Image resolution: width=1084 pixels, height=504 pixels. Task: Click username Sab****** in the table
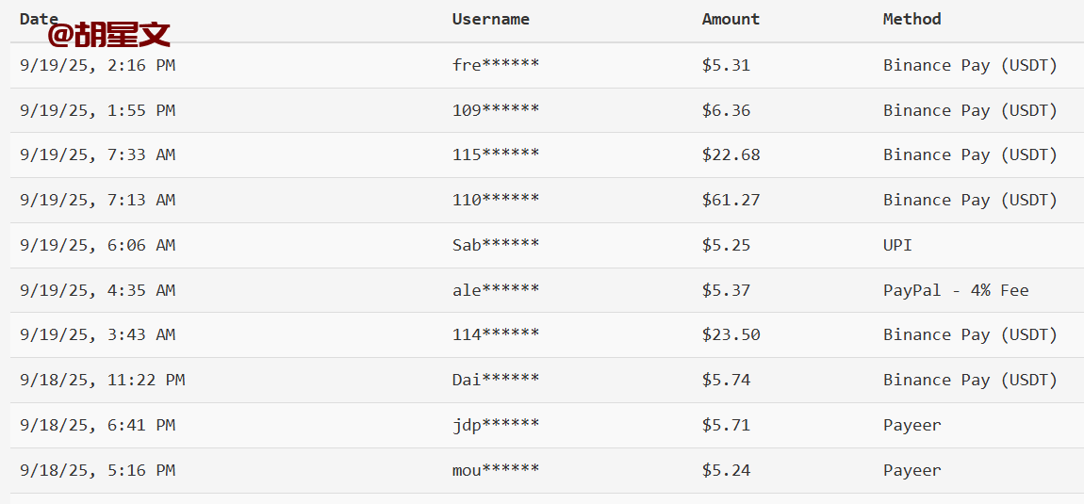(x=496, y=245)
